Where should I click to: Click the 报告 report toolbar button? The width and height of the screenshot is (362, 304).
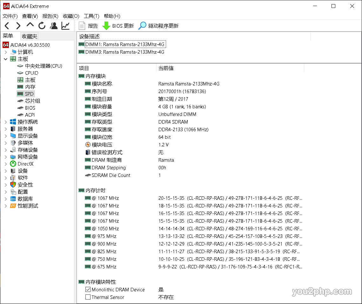point(88,26)
